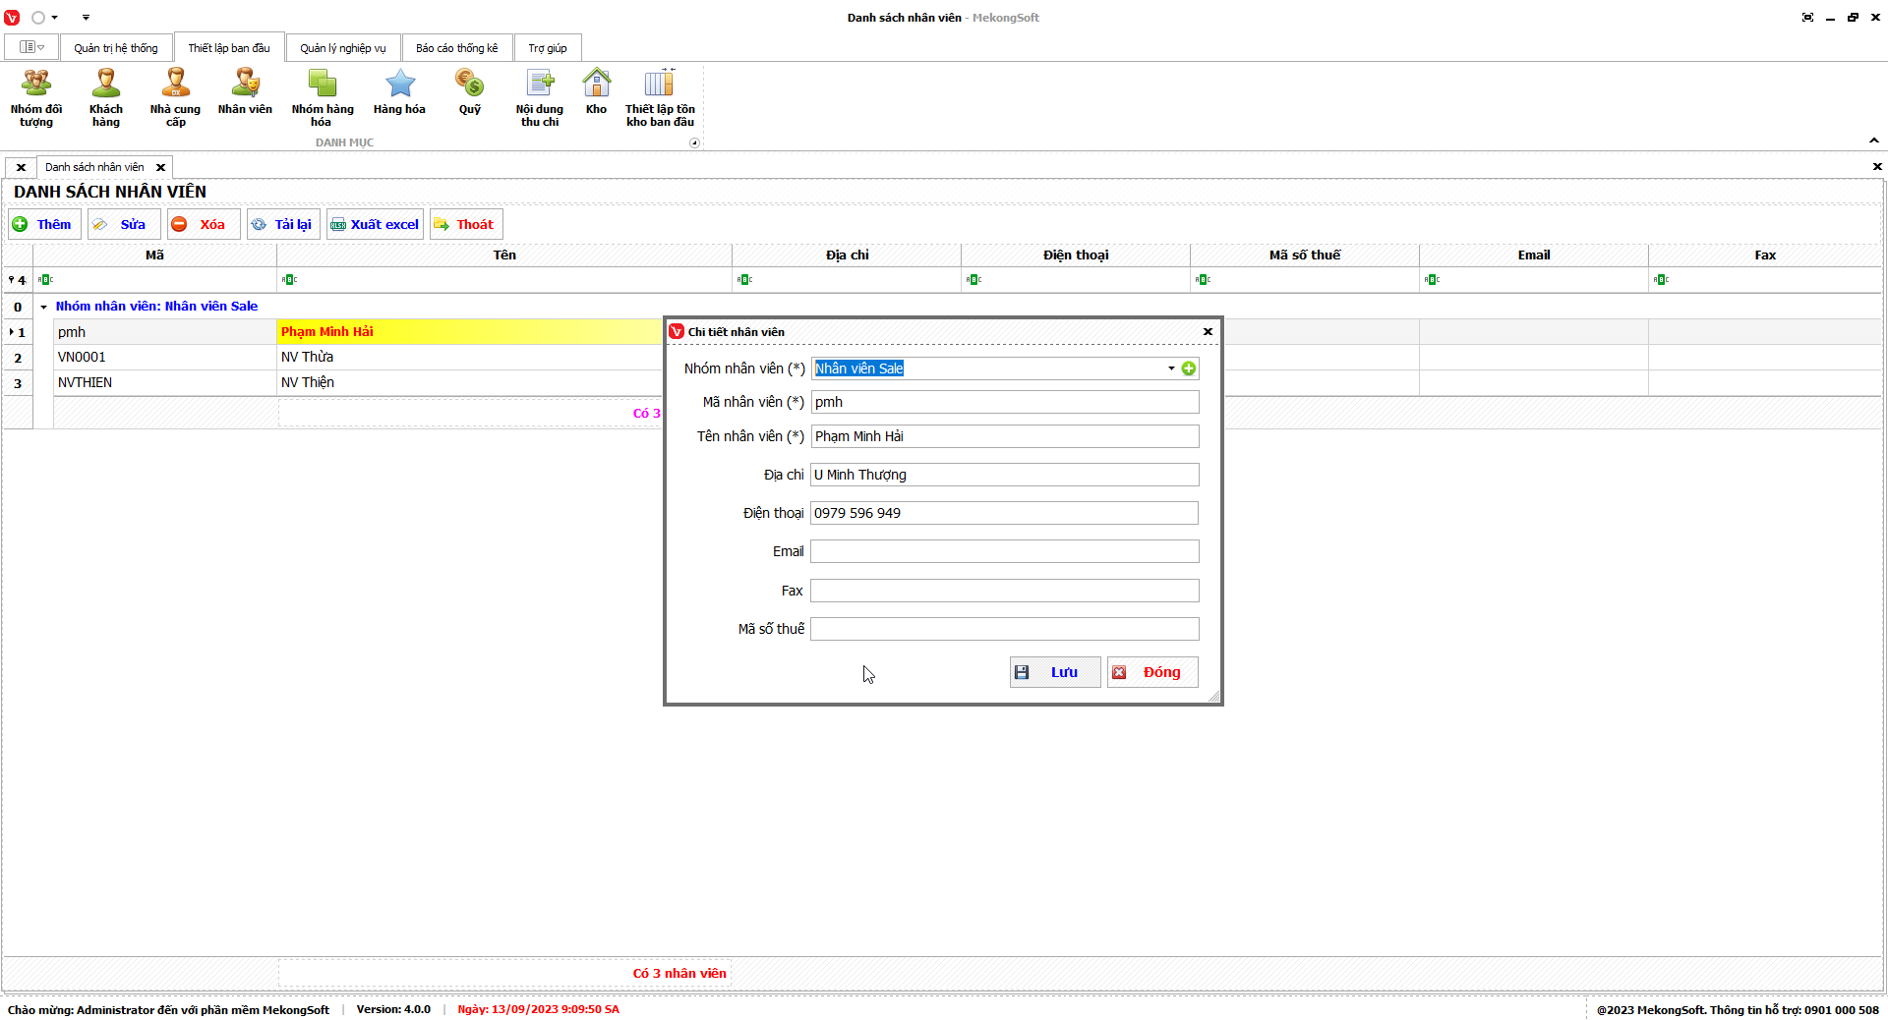The image size is (1888, 1020).
Task: Click the green add employee group icon
Action: coord(1189,368)
